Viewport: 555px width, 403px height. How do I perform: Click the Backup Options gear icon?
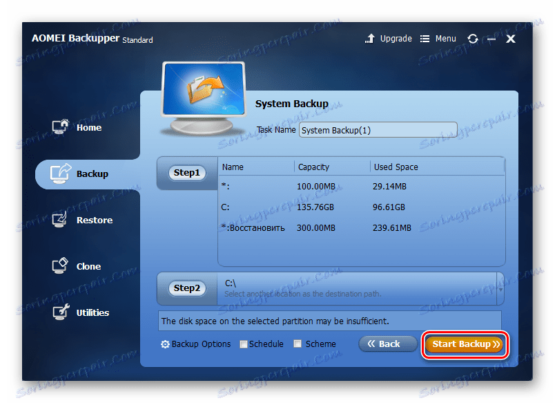(165, 344)
